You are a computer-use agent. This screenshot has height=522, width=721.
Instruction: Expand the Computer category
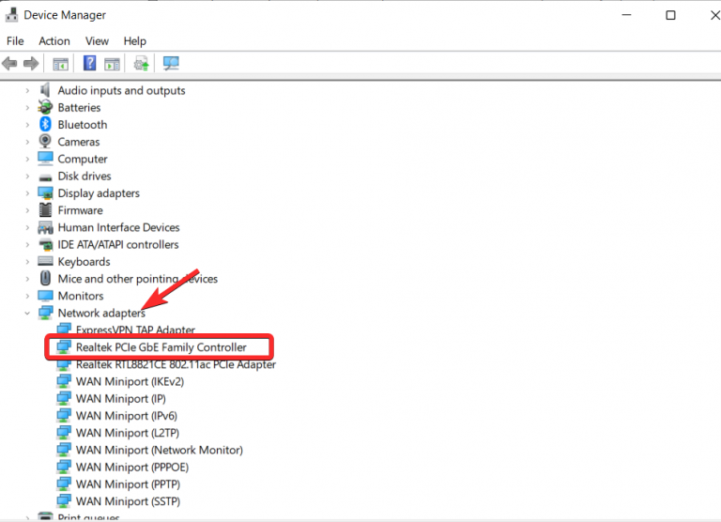pyautogui.click(x=27, y=159)
